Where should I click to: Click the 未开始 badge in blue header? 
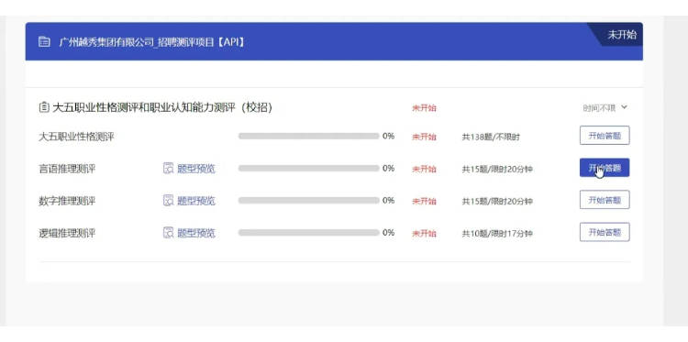[621, 35]
